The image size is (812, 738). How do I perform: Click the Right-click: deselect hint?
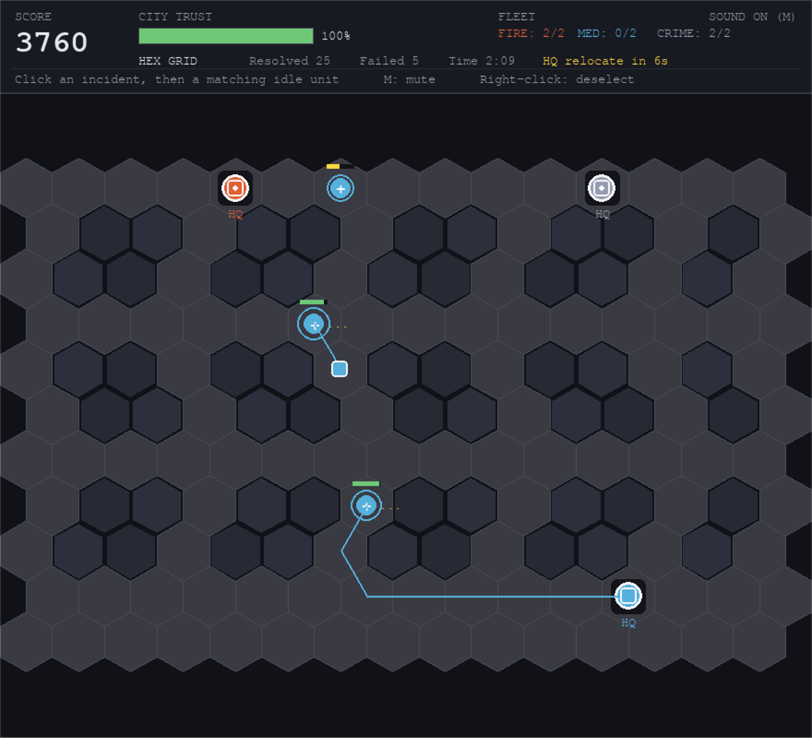tap(556, 79)
